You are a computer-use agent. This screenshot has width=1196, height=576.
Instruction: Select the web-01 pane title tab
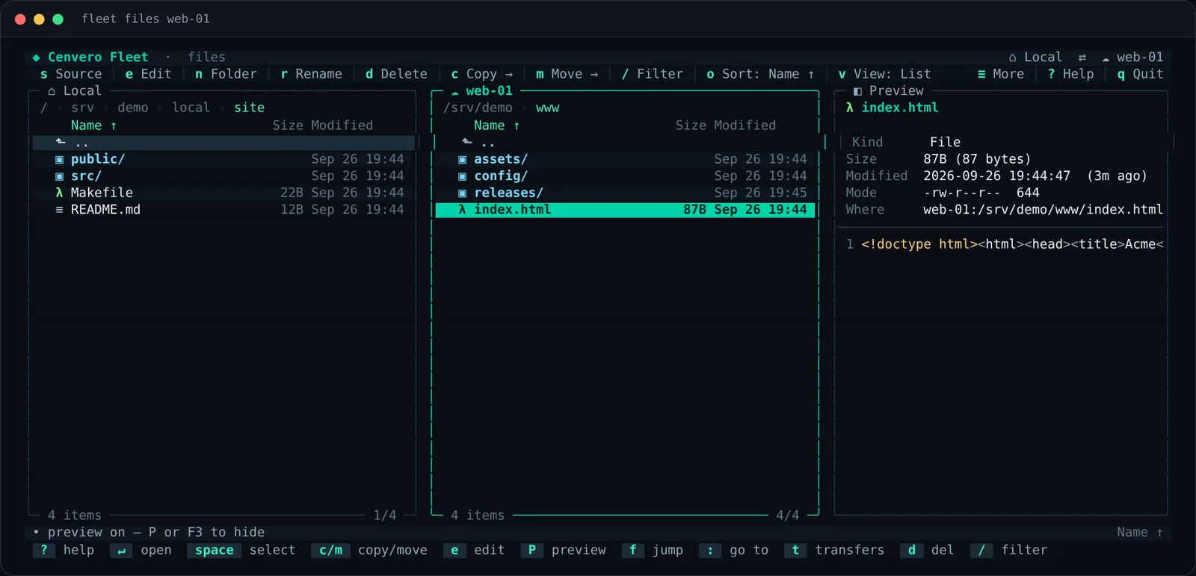pyautogui.click(x=481, y=91)
